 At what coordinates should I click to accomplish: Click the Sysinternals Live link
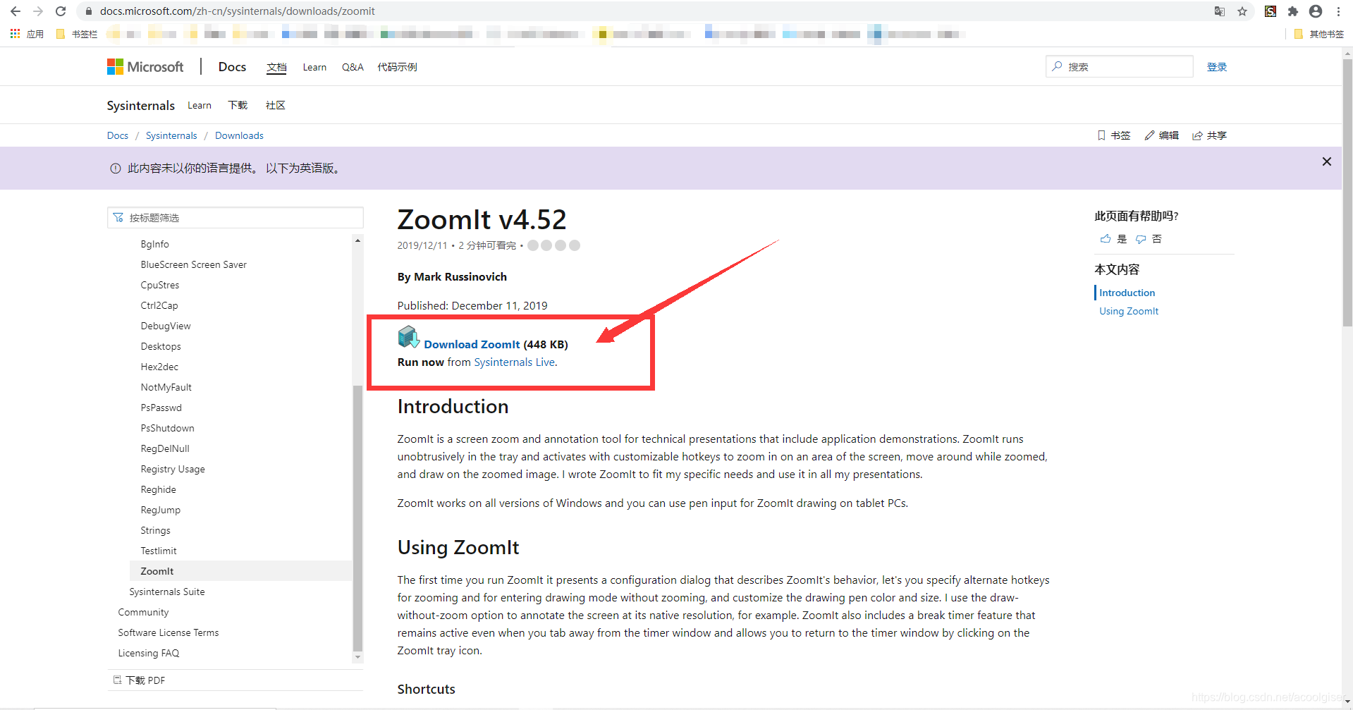pos(514,362)
